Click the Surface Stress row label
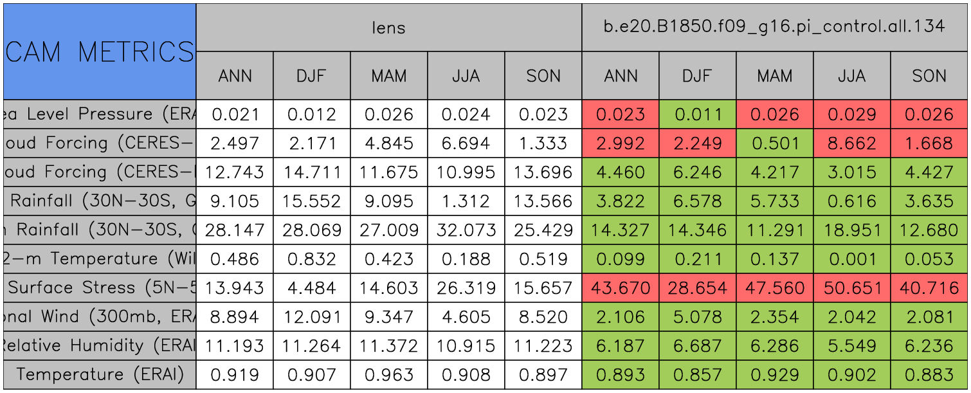Viewport: 971px width, 393px height. 100,288
